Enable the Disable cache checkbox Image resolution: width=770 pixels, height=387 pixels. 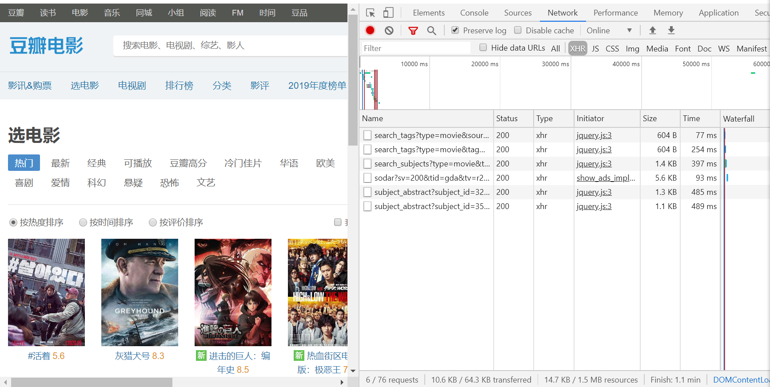[518, 30]
